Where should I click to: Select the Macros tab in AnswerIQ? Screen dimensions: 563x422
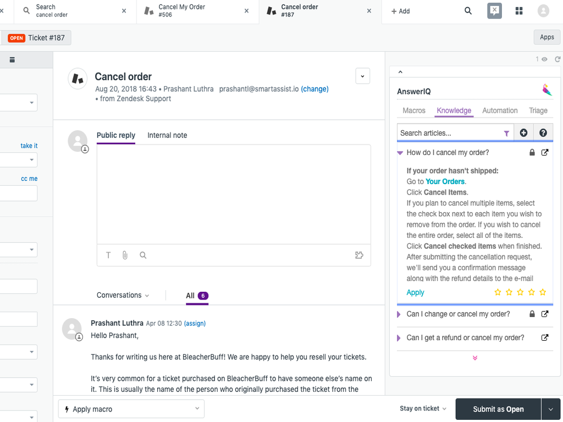(x=414, y=110)
